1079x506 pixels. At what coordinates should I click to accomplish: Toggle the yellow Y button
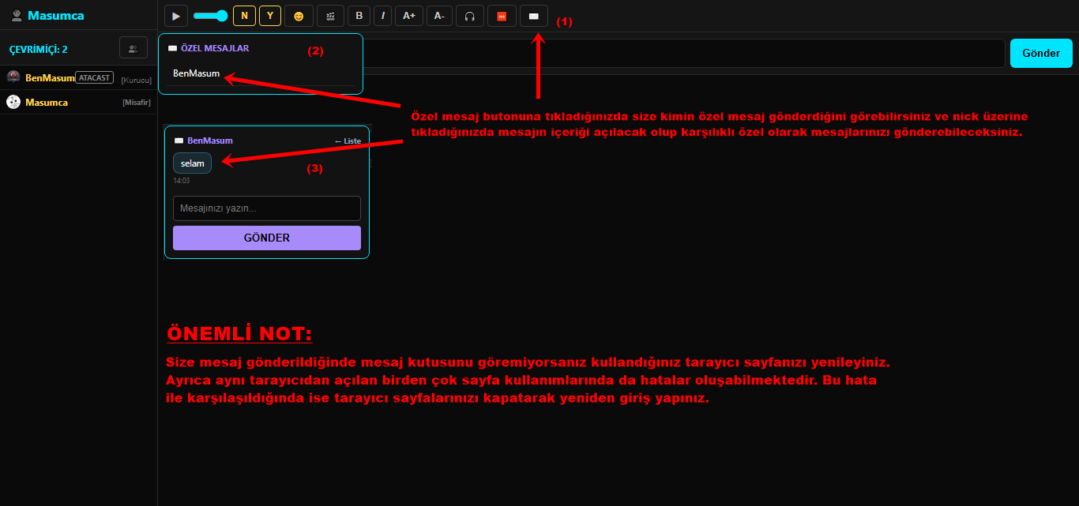coord(270,16)
